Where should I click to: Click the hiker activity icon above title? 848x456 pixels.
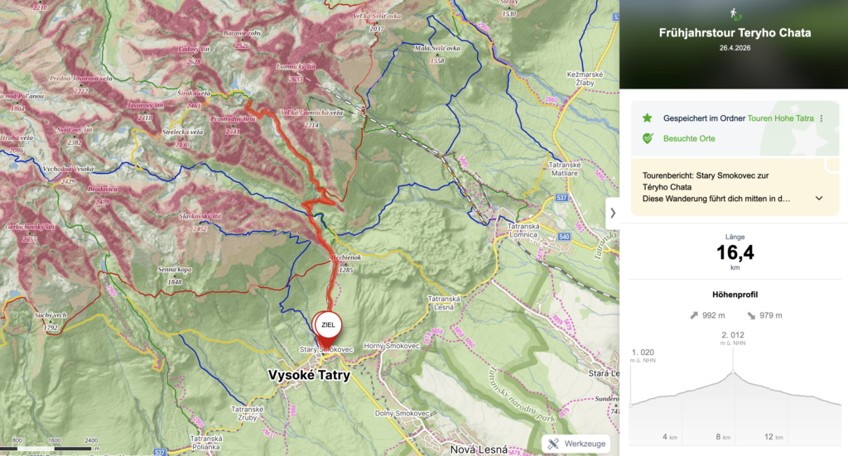tap(735, 14)
